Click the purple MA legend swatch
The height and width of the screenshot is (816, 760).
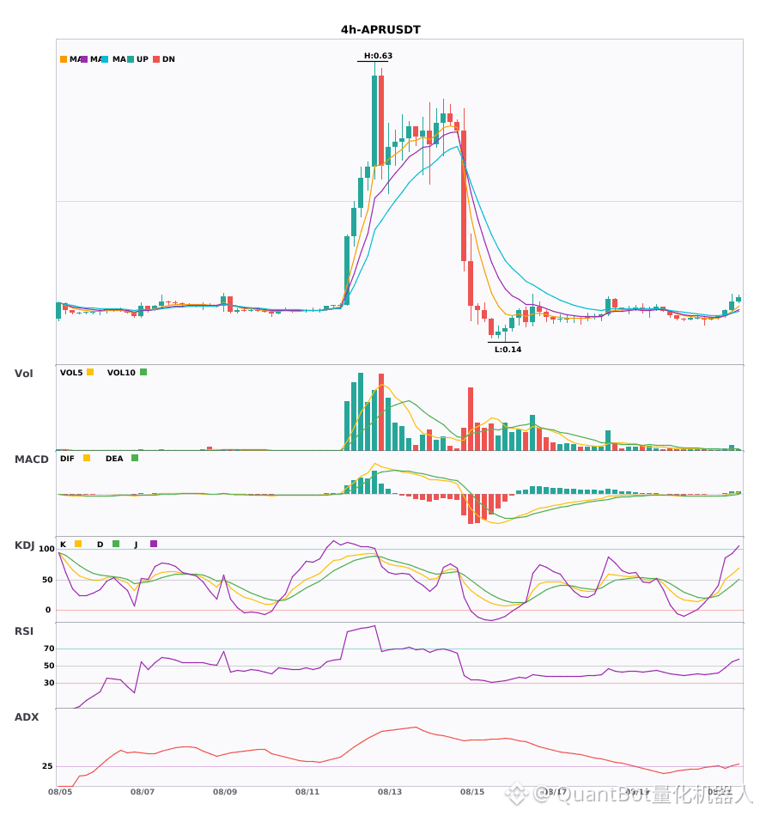[x=84, y=59]
